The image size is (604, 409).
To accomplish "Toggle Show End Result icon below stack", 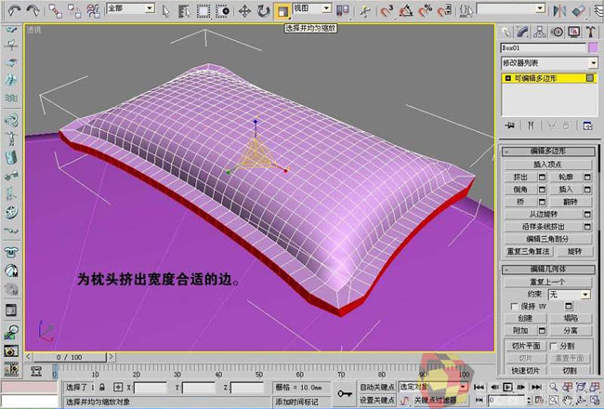I will tap(531, 125).
